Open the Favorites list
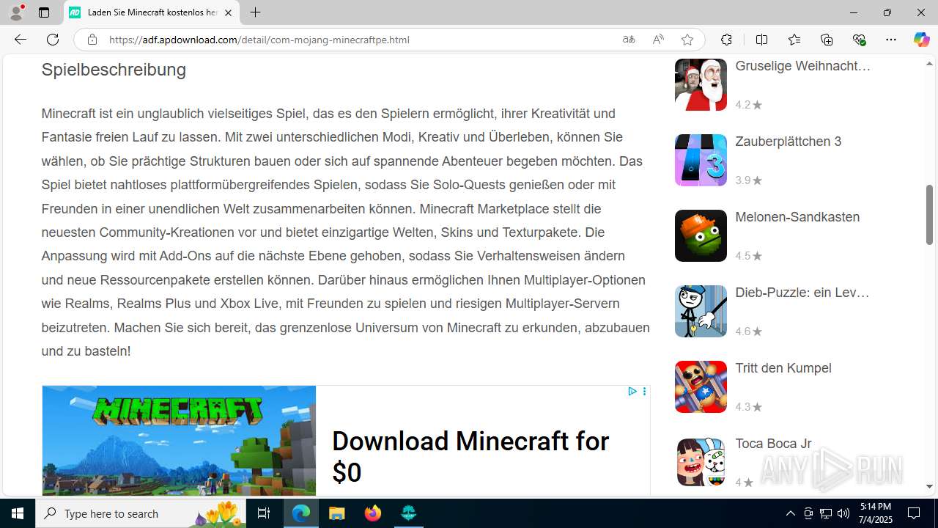Screen dimensions: 938x528 pyautogui.click(x=794, y=40)
